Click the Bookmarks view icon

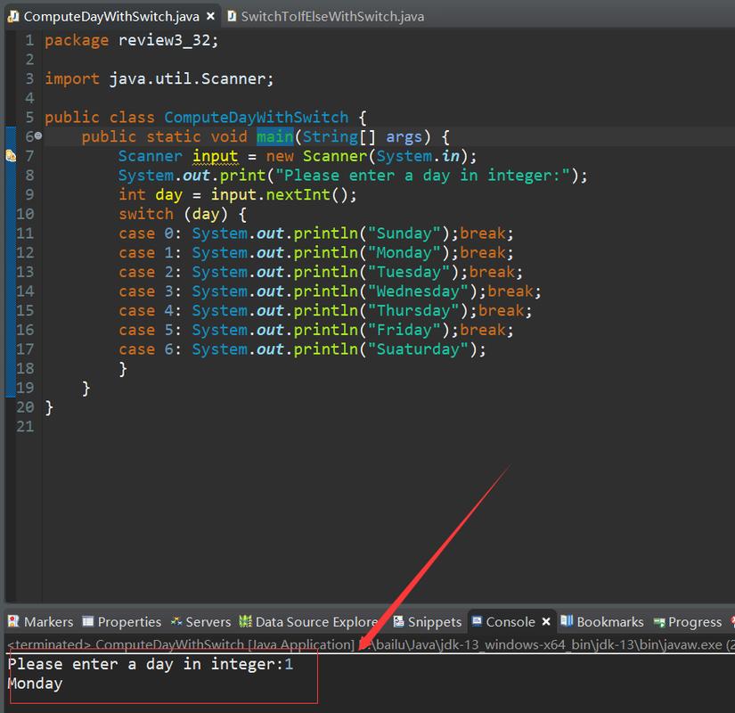point(567,621)
